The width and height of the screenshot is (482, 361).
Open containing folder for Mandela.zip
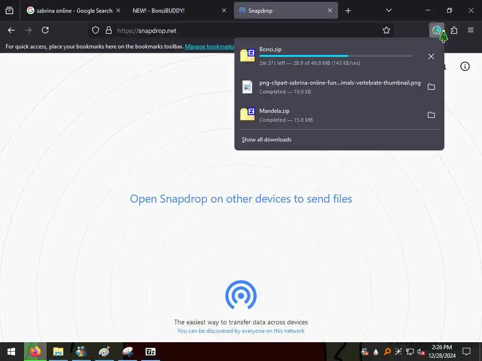pos(431,115)
